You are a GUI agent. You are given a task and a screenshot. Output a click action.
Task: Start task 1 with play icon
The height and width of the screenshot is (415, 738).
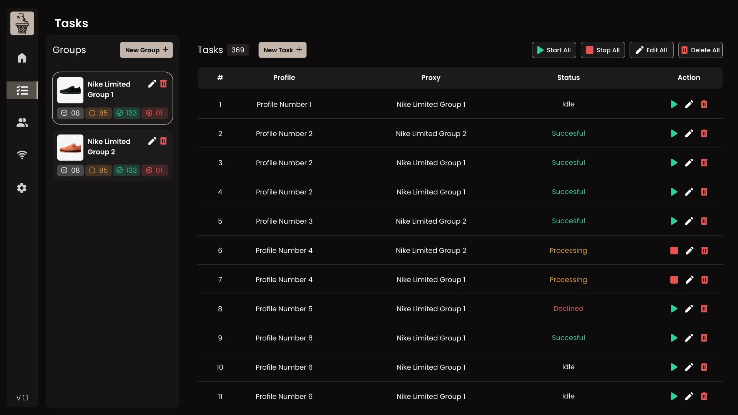(674, 104)
